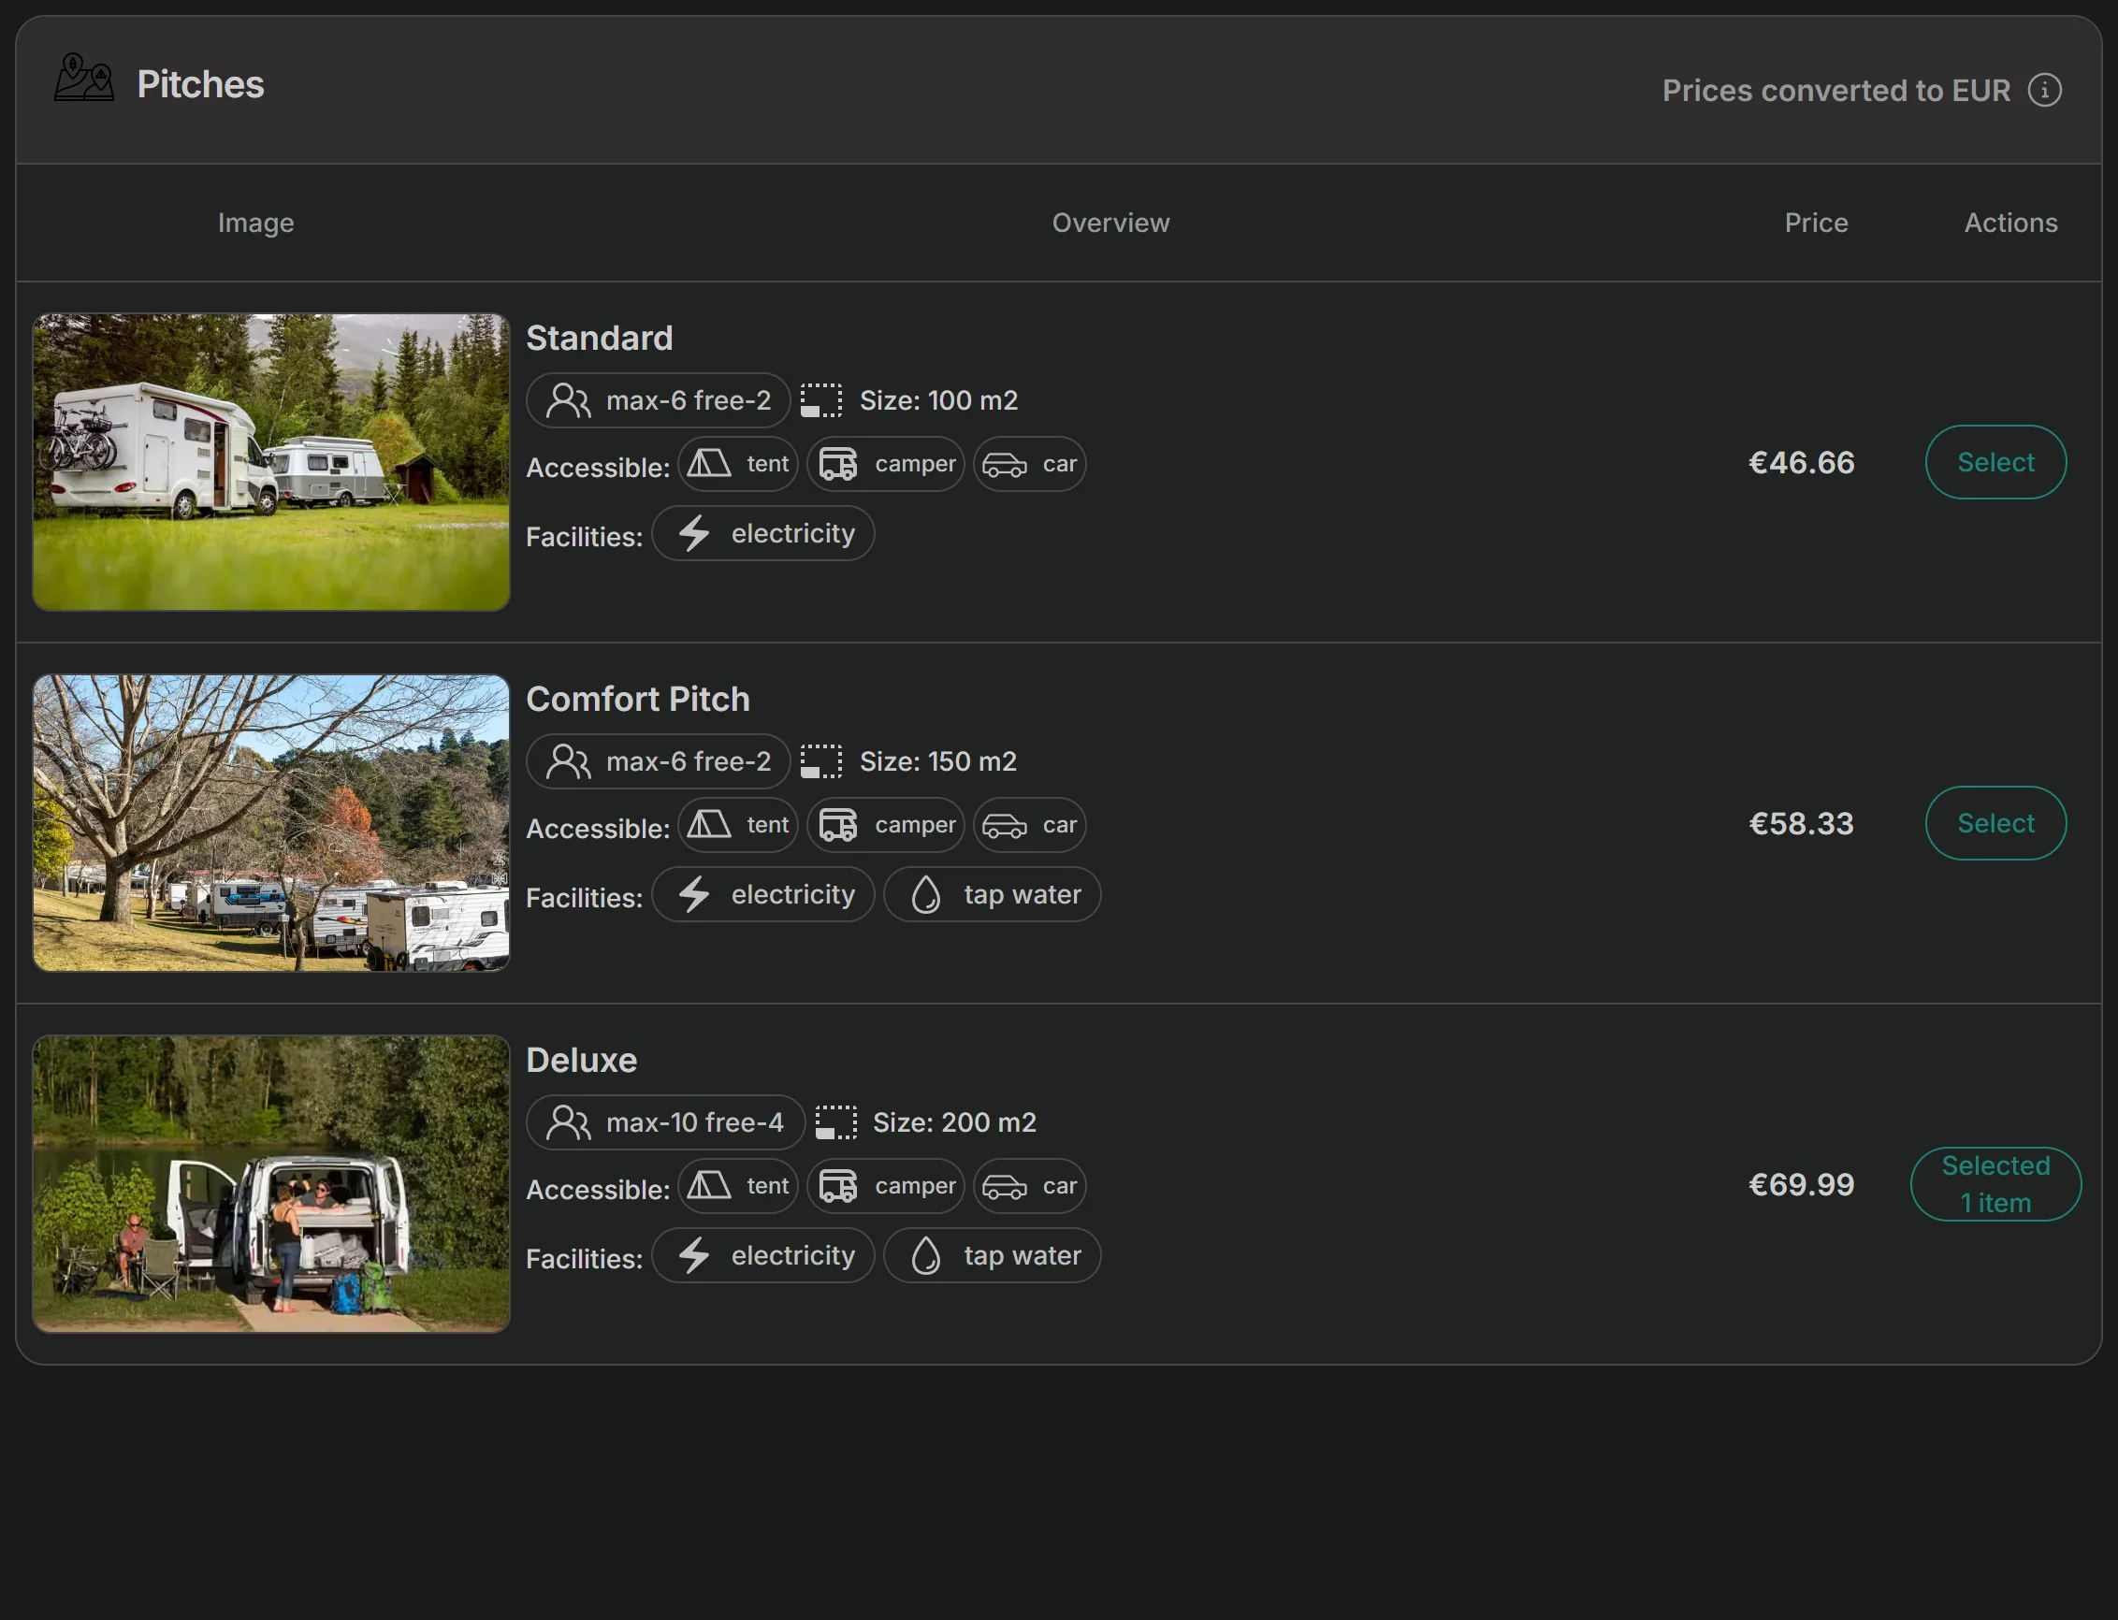Viewport: 2118px width, 1620px height.
Task: Click the car icon in Deluxe row
Action: [1004, 1187]
